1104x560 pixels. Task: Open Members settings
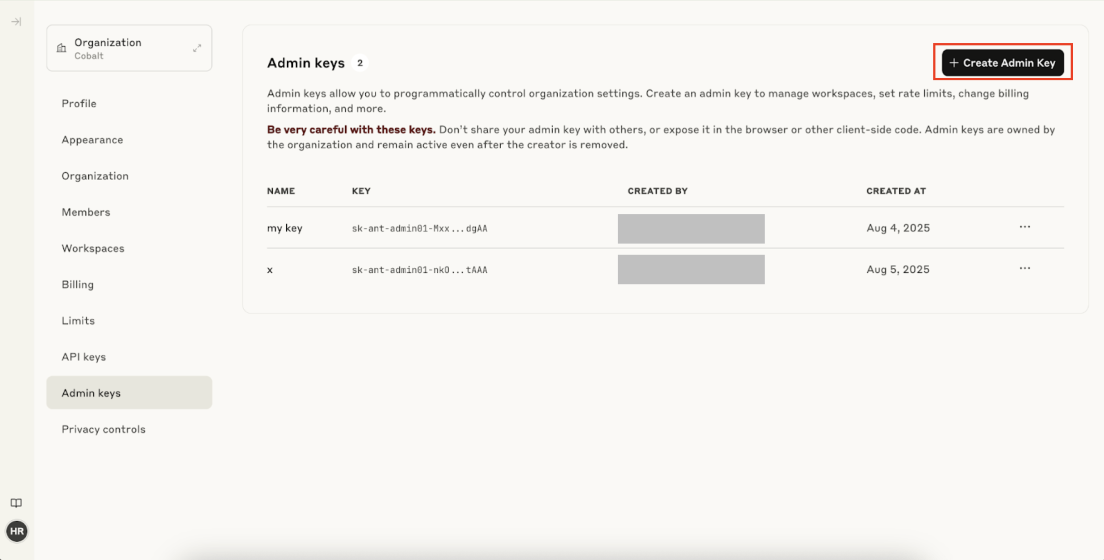pyautogui.click(x=86, y=212)
